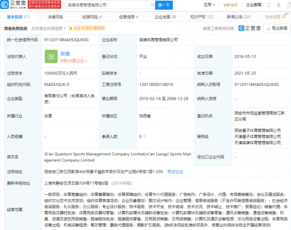Select registration status 开业
Image resolution: width=291 pixels, height=230 pixels.
click(143, 57)
